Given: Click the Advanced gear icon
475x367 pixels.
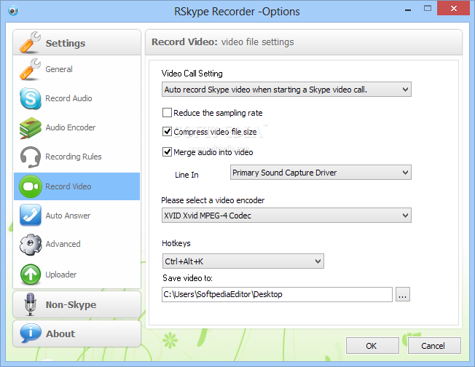Looking at the screenshot, I should point(31,244).
